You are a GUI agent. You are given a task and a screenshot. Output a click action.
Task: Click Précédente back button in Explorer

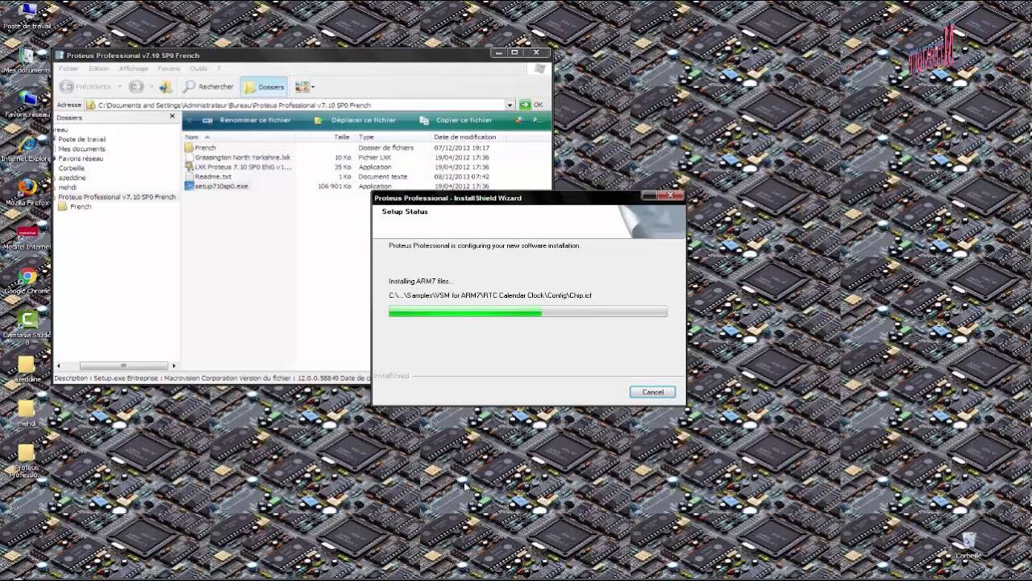click(x=85, y=86)
